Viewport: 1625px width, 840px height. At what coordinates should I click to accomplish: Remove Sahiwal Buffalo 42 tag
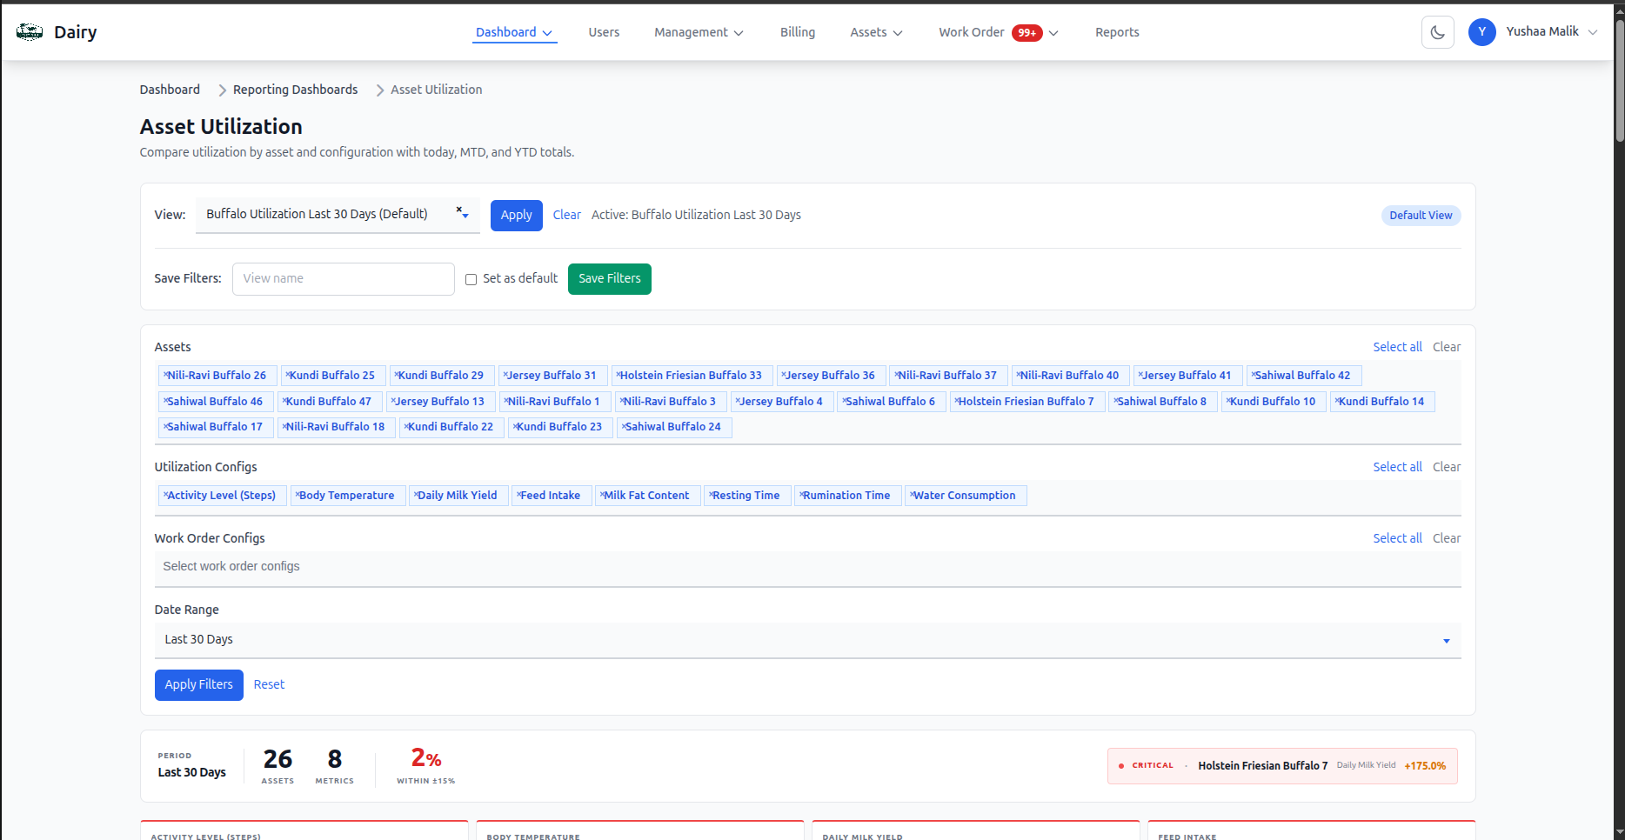1253,375
